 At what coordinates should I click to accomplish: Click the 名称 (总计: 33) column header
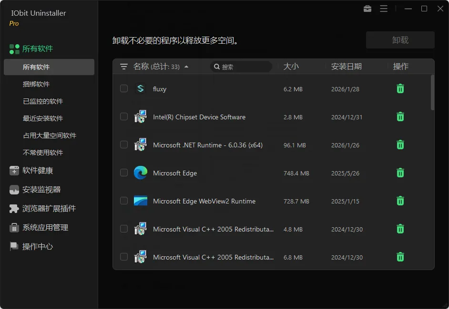(156, 67)
